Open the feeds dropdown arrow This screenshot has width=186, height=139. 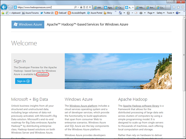132,13
